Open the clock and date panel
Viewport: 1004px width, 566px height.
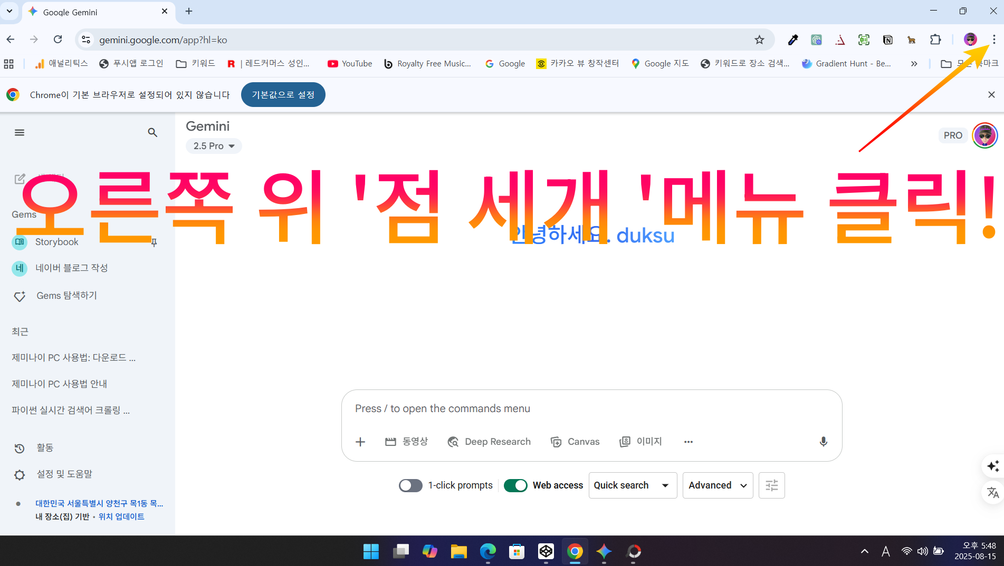coord(975,551)
